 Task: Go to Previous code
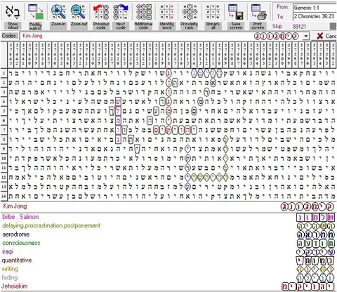101,12
